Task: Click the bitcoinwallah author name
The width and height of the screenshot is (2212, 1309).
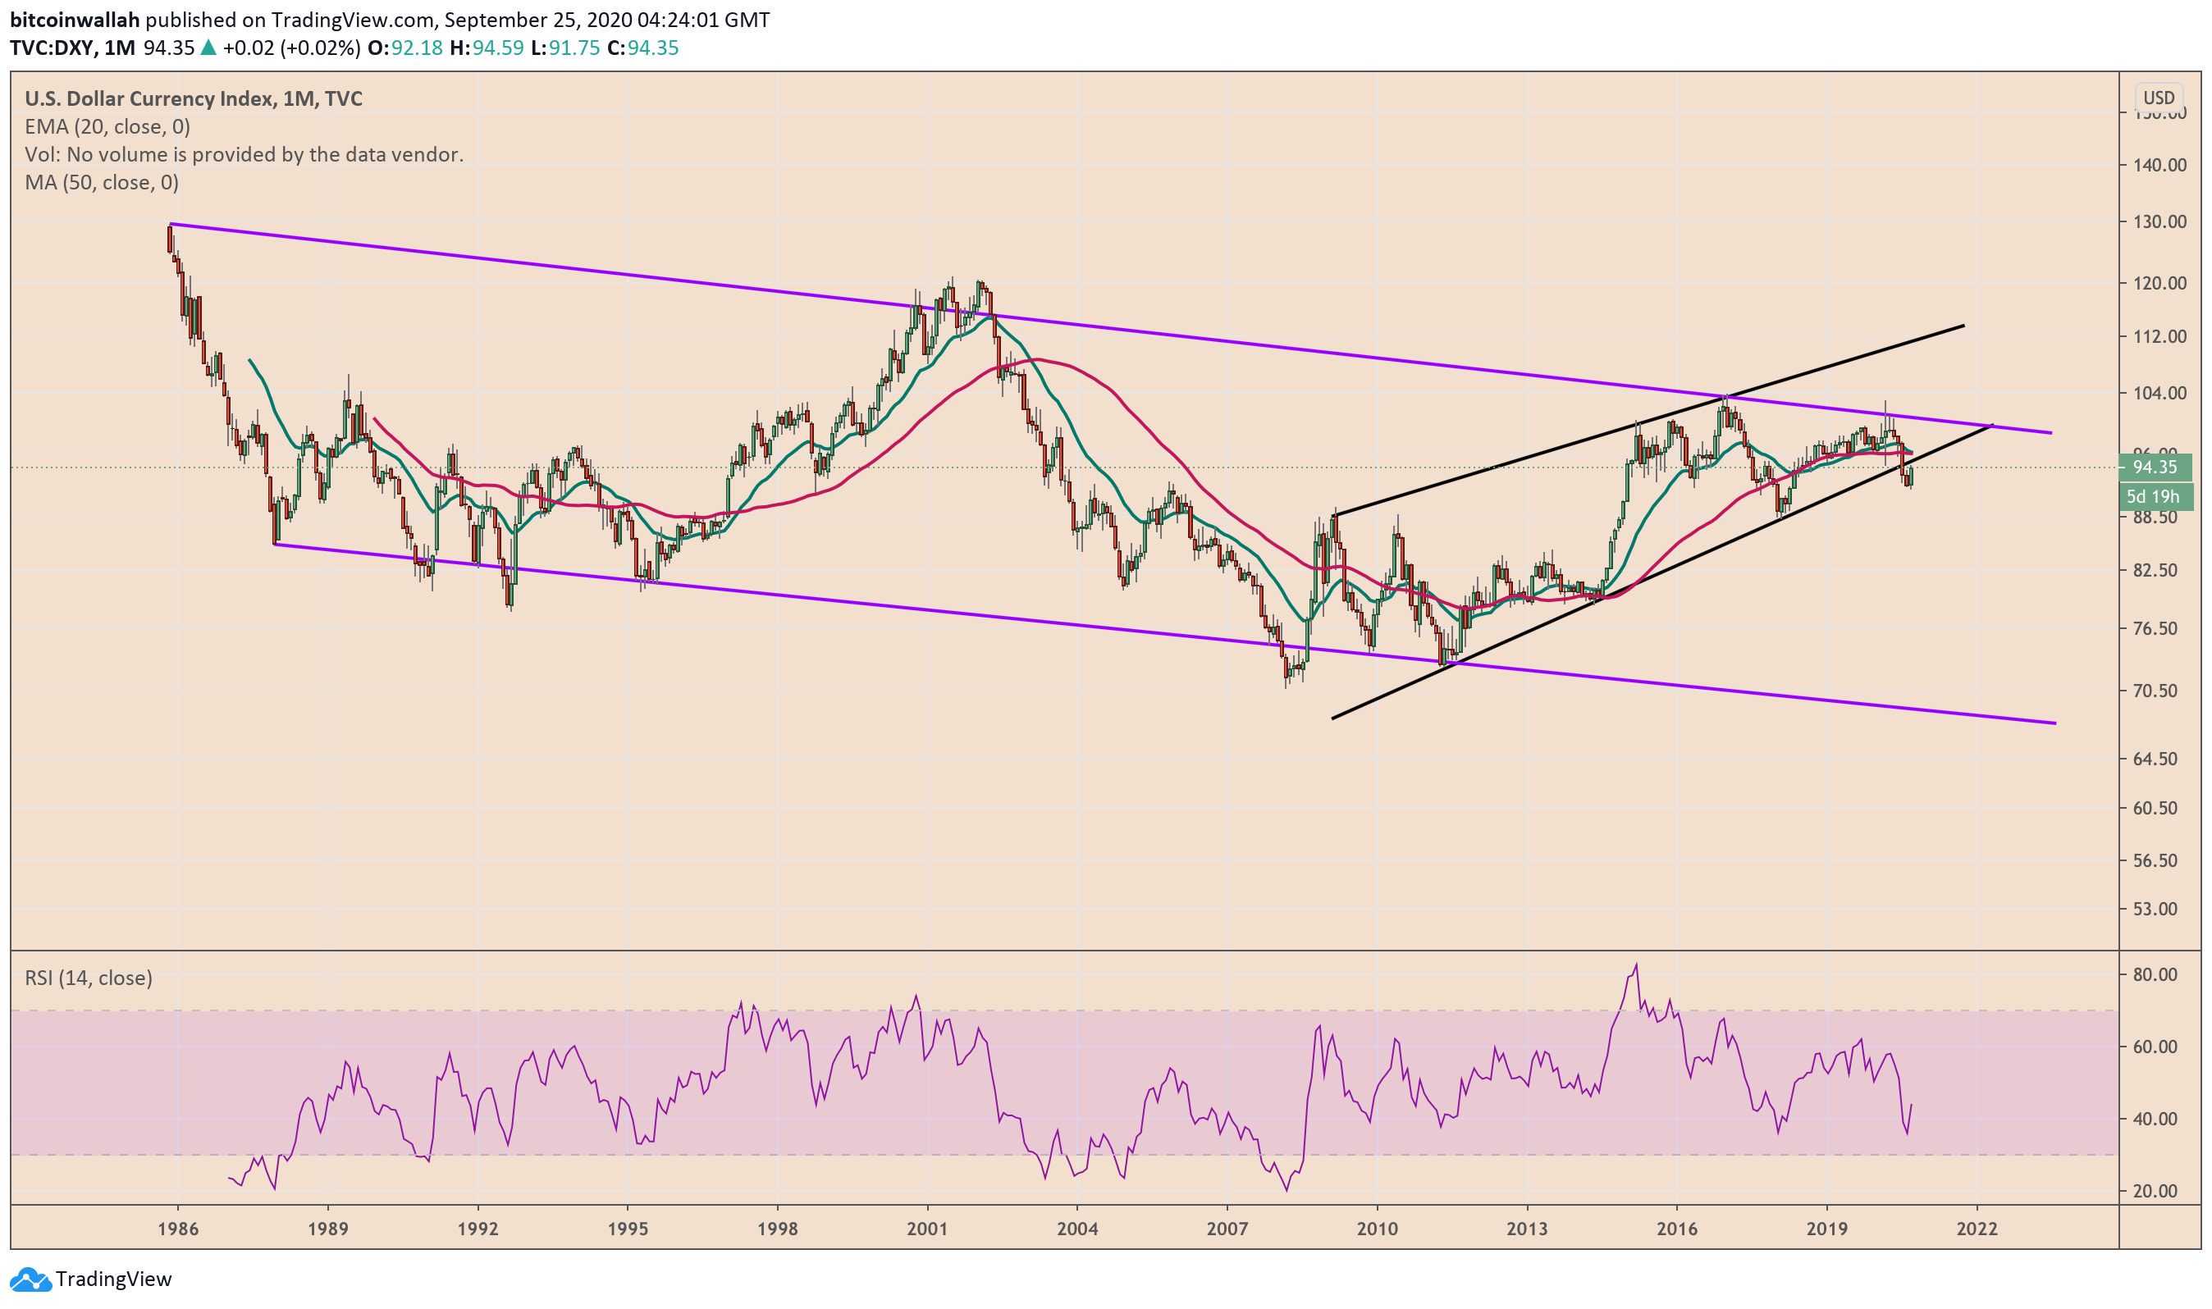Action: pos(75,20)
